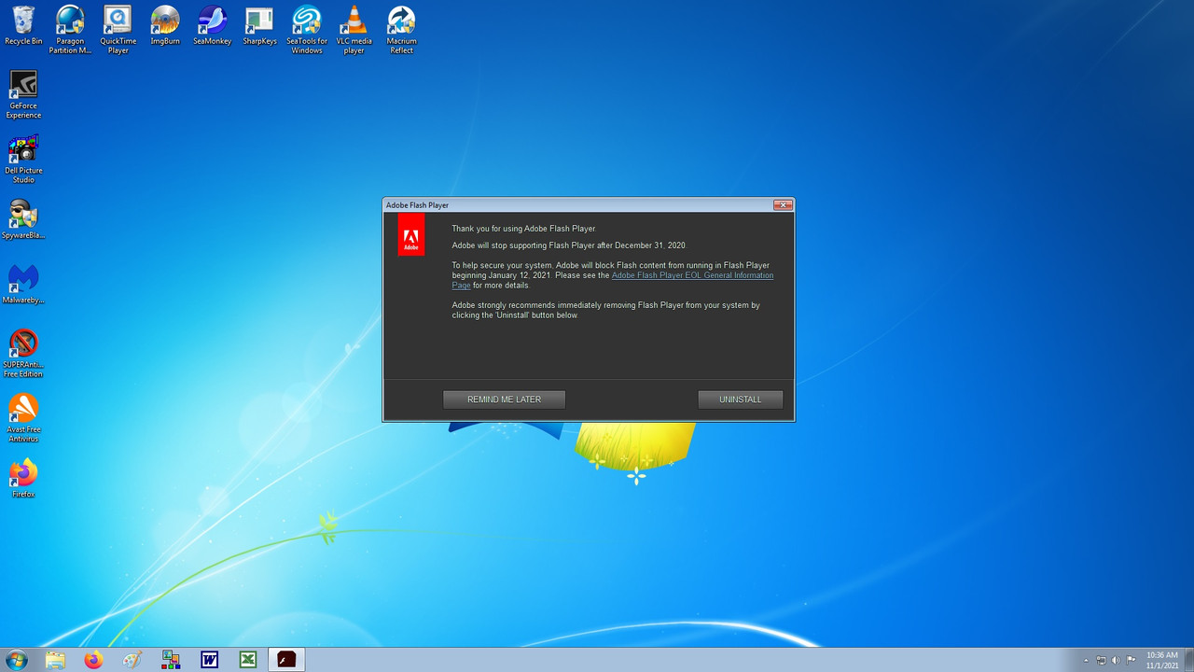
Task: Select the Macrium Reflect desktop icon
Action: (401, 30)
